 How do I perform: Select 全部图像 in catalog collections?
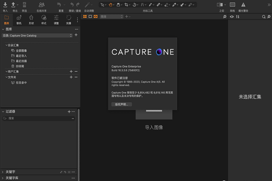pyautogui.click(x=19, y=50)
